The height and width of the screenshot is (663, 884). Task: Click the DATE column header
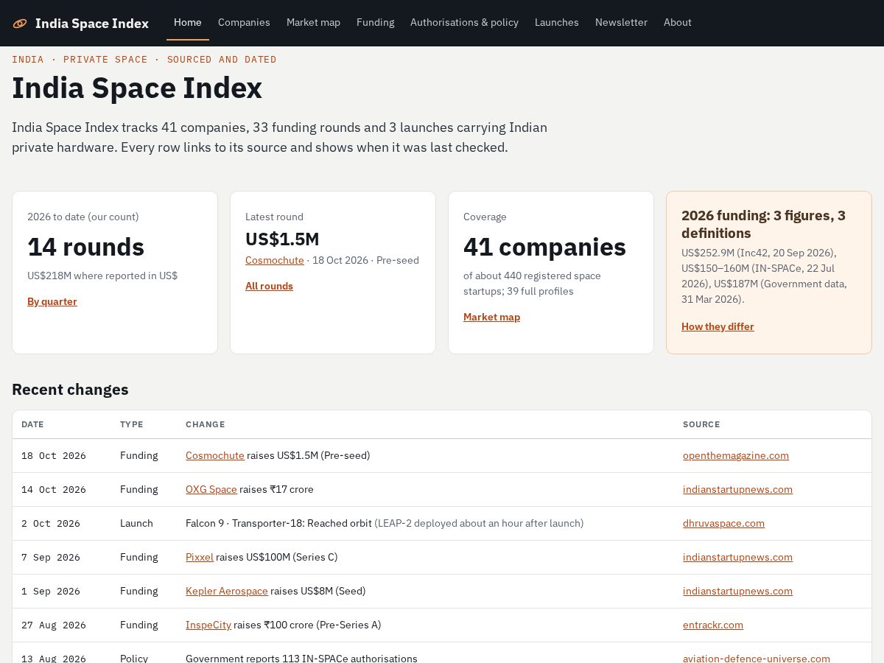(x=32, y=424)
